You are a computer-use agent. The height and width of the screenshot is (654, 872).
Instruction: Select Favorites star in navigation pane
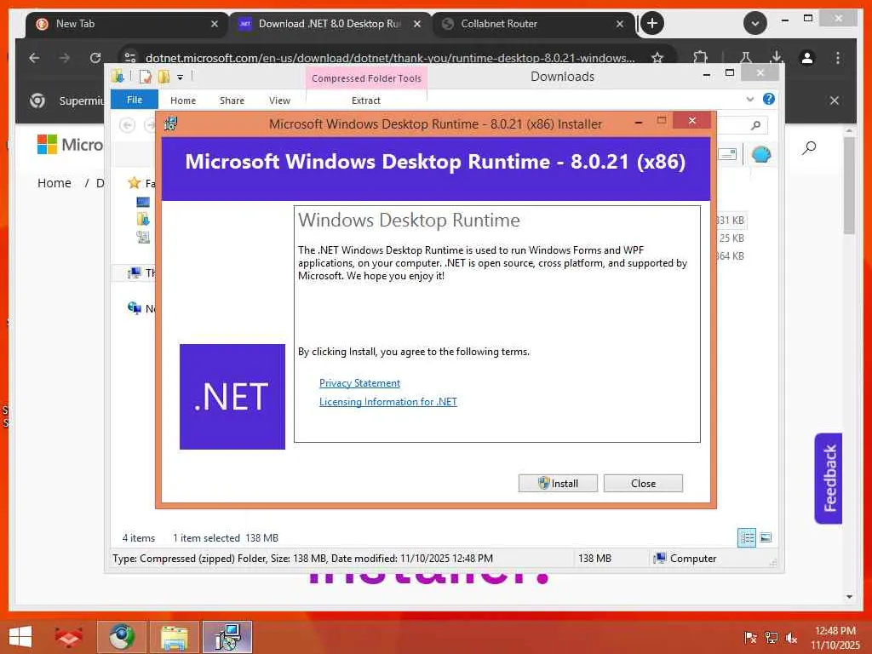point(134,182)
